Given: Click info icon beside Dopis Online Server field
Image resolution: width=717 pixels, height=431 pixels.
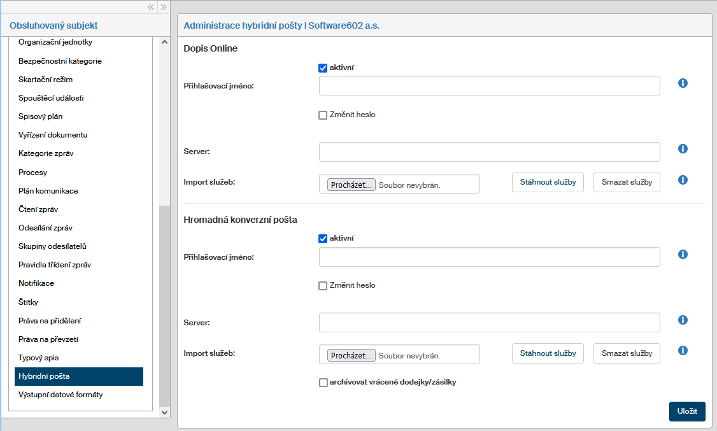Looking at the screenshot, I should [683, 149].
